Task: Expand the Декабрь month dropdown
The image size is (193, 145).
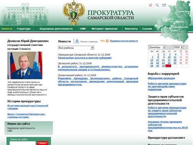Action: [x=157, y=47]
